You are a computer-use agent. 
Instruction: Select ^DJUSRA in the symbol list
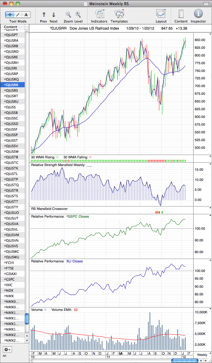[13, 40]
